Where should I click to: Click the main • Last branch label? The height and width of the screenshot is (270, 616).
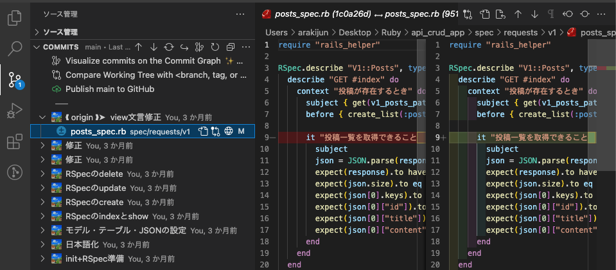(108, 47)
